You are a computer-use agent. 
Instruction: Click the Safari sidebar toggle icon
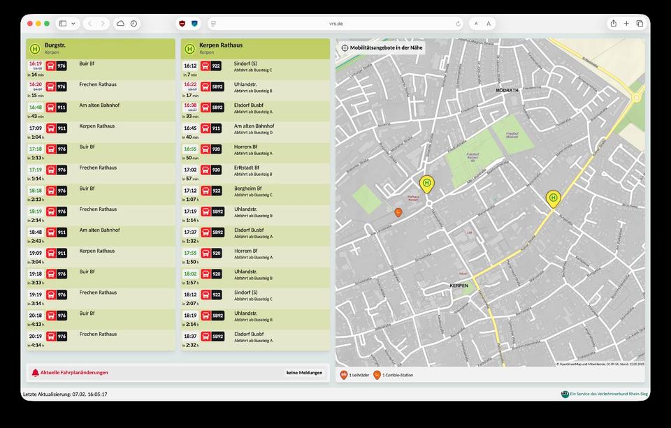tap(63, 24)
